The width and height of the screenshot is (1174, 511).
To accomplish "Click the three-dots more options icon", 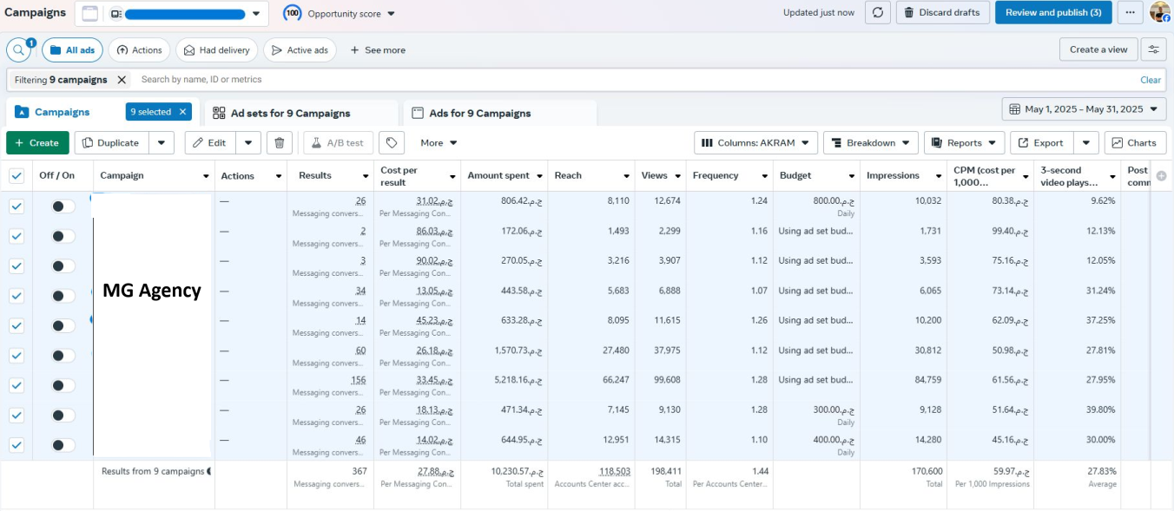I will click(x=1130, y=13).
